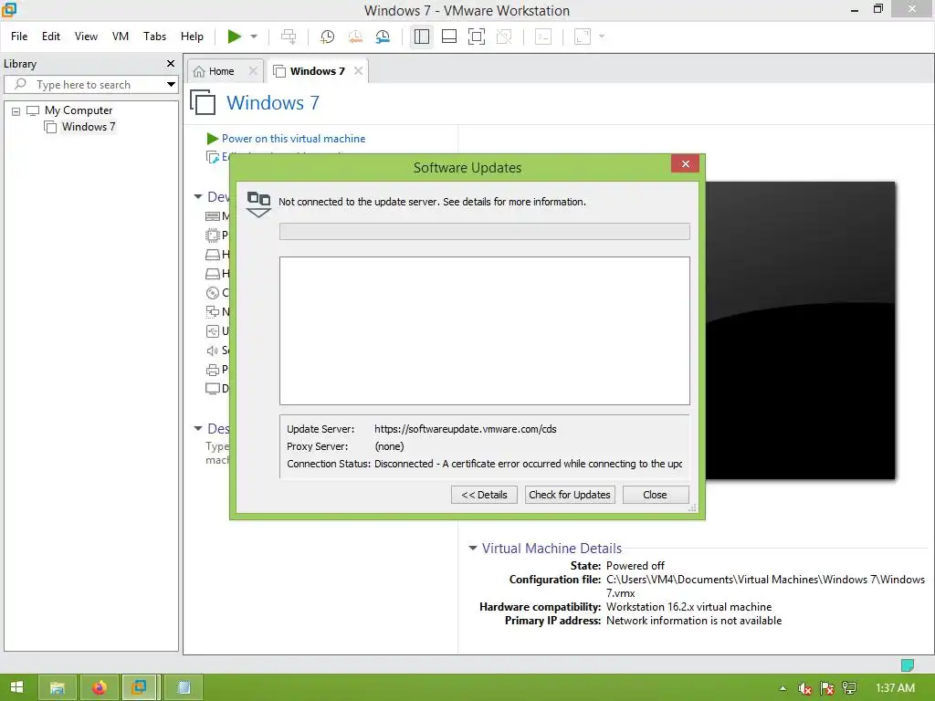Select My Computer in the library
Screen dimensions: 935x701
click(x=79, y=110)
